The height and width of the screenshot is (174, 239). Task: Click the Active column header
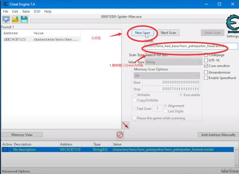pyautogui.click(x=7, y=144)
